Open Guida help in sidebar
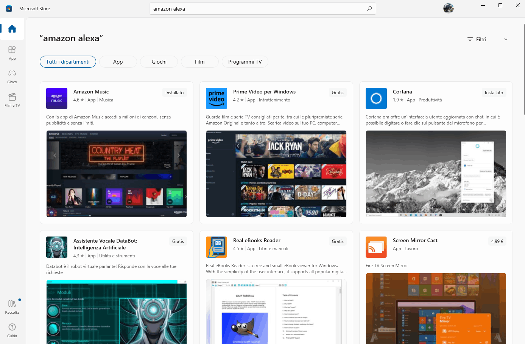The width and height of the screenshot is (525, 344). (x=12, y=330)
